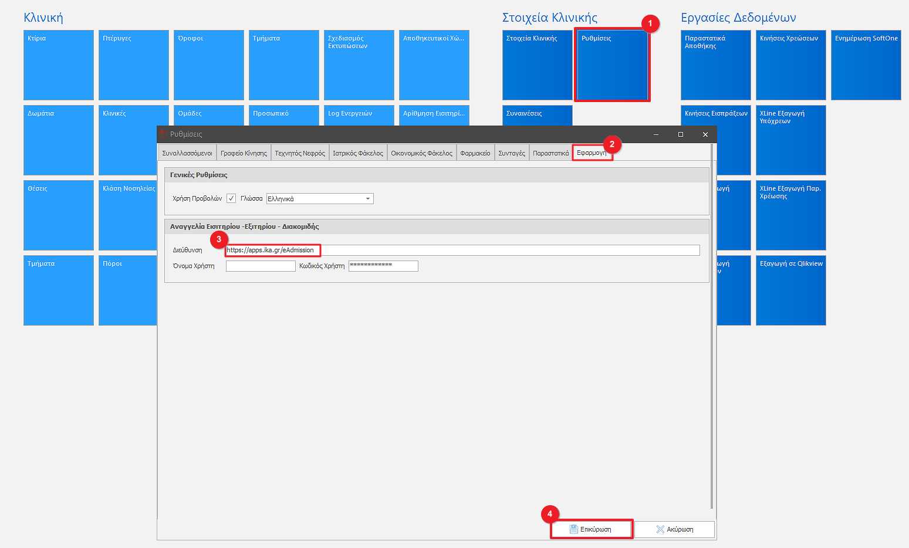
Task: Open the Κτίρια tile
Action: 59,65
